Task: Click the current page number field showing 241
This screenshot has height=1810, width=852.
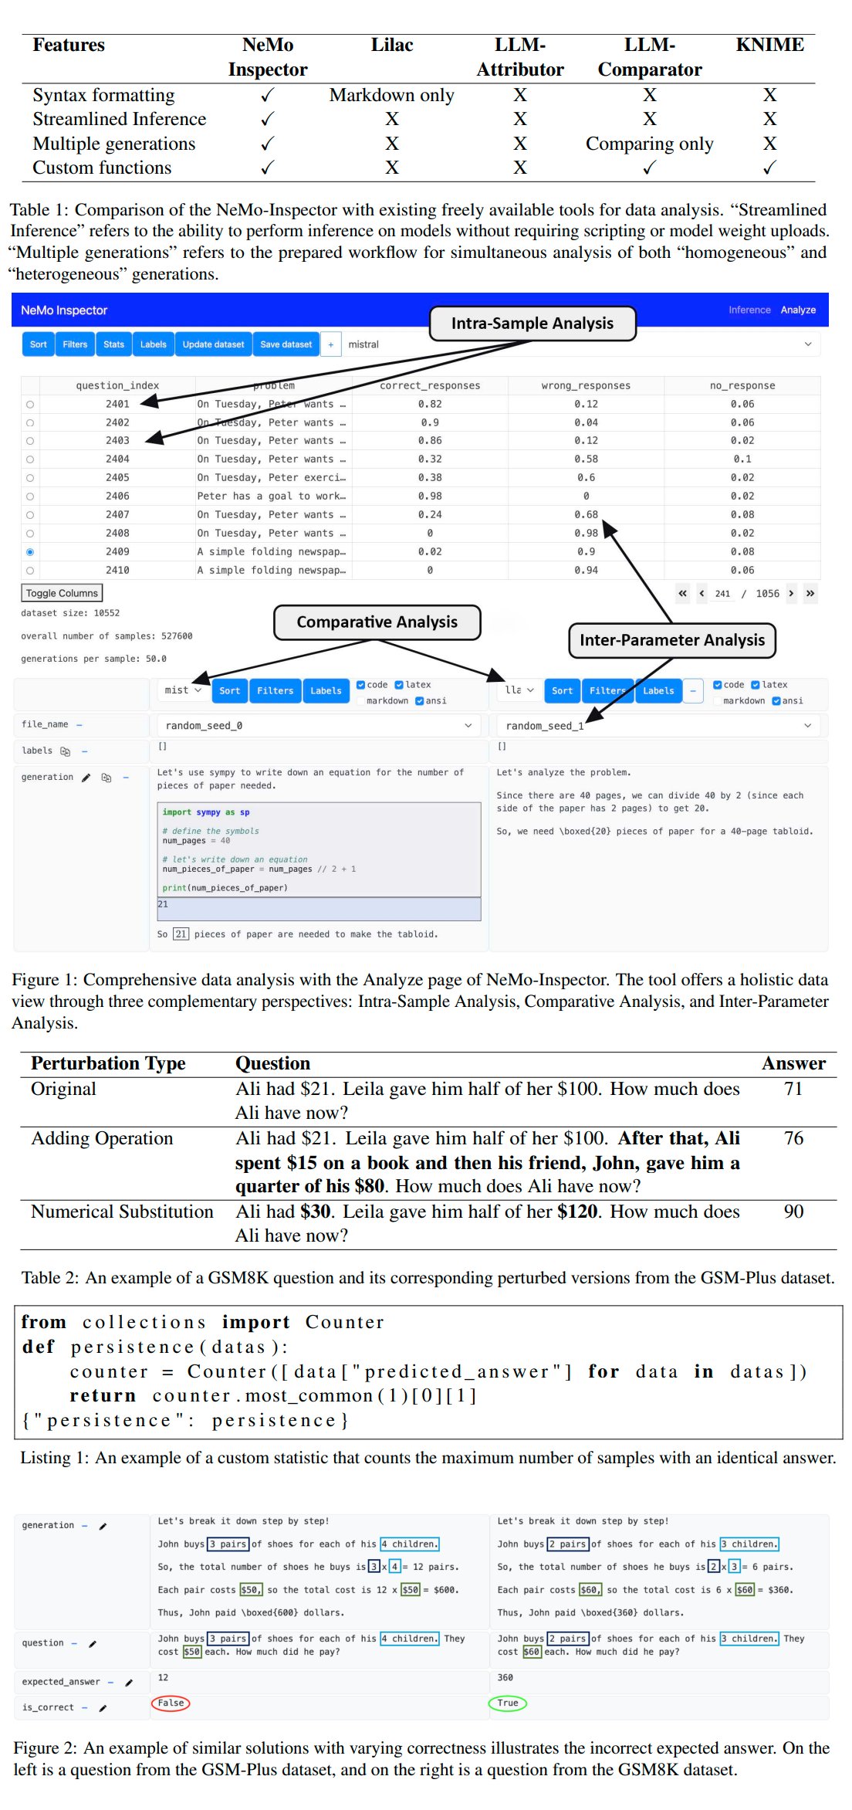Action: pos(722,594)
